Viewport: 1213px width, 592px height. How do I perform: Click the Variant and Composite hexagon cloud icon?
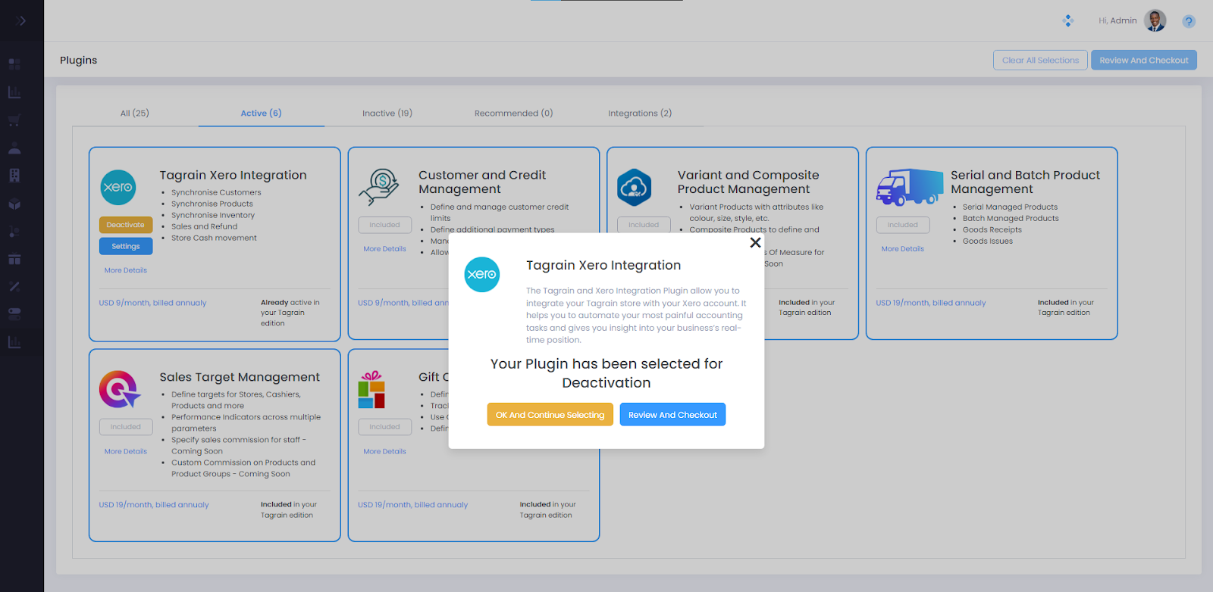635,187
